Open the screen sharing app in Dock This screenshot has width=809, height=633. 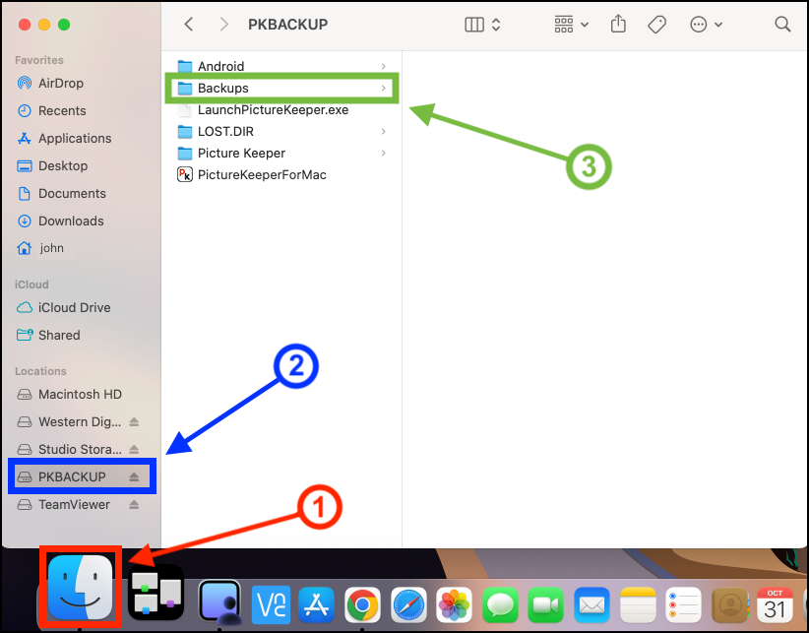click(220, 601)
